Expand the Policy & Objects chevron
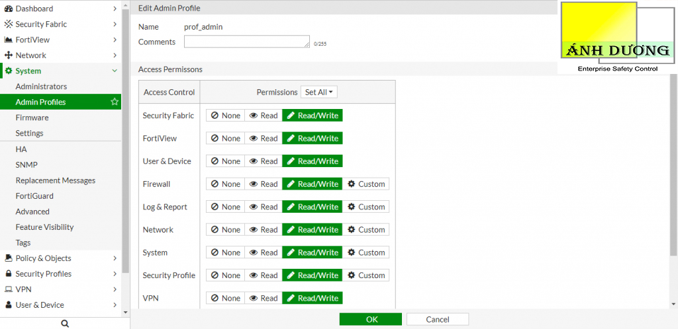This screenshot has width=678, height=329. tap(115, 258)
